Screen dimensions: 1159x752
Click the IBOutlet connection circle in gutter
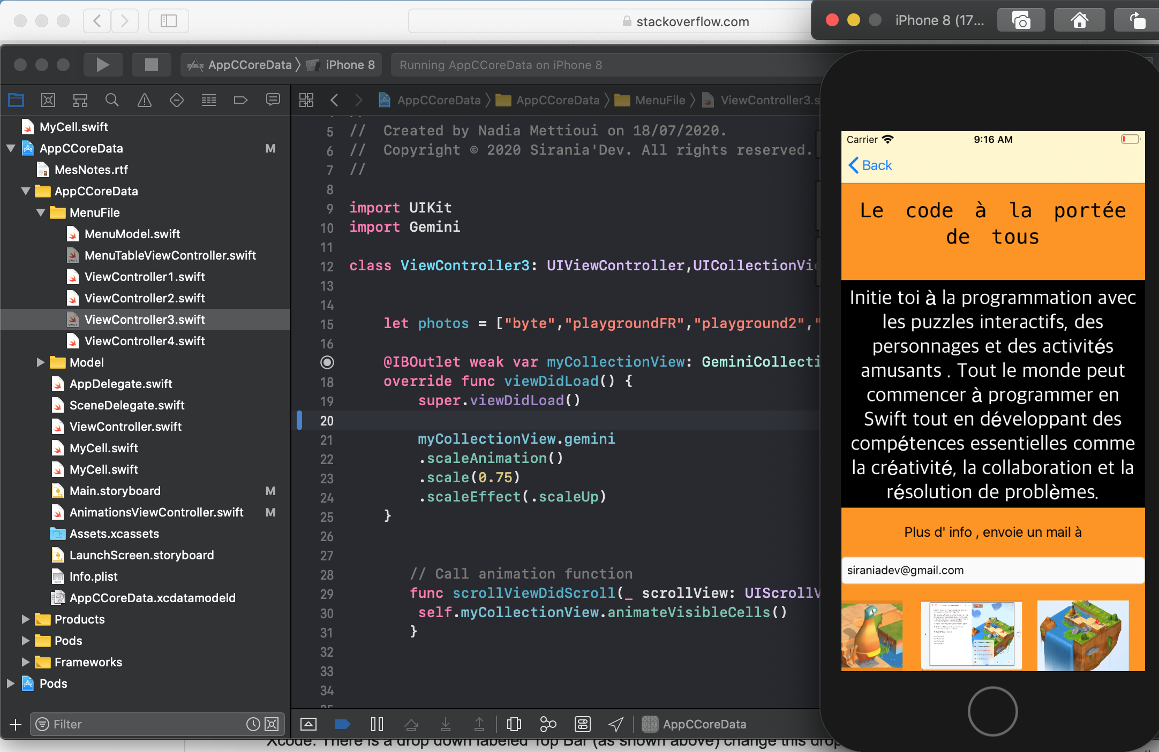click(x=327, y=362)
